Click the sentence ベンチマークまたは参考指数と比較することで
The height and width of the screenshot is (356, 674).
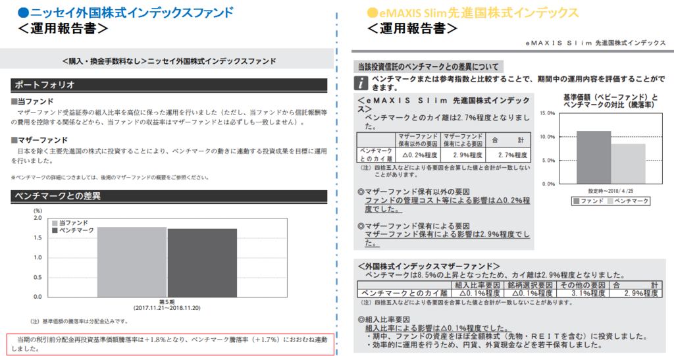coord(518,83)
